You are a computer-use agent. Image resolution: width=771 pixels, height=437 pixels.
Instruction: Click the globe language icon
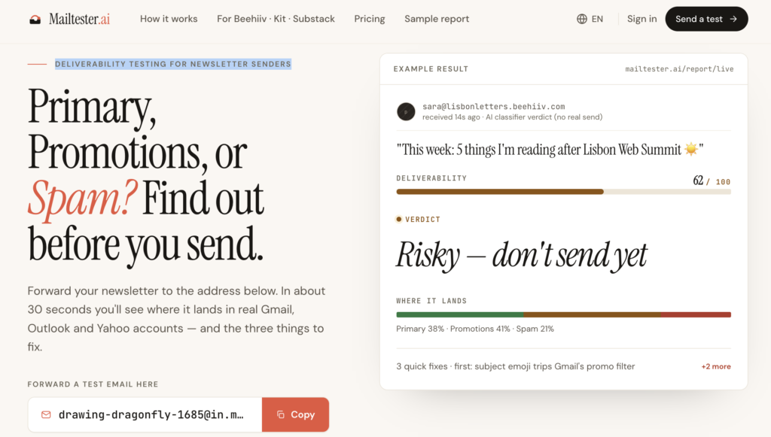pos(582,19)
